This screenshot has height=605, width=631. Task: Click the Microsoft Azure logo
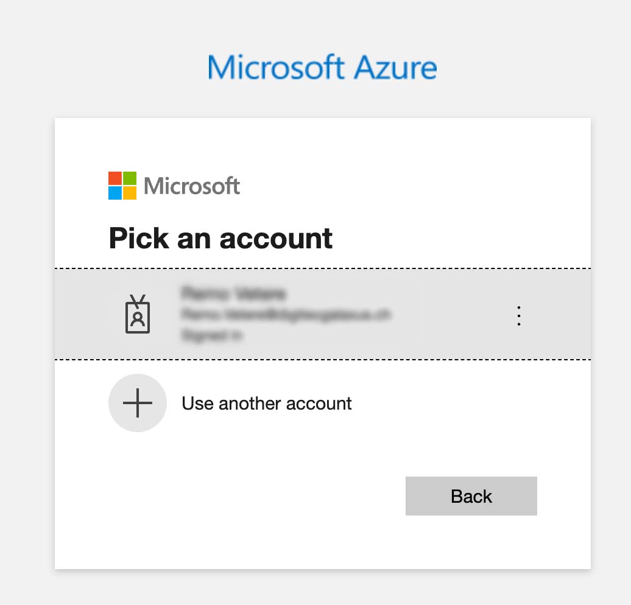coord(322,67)
